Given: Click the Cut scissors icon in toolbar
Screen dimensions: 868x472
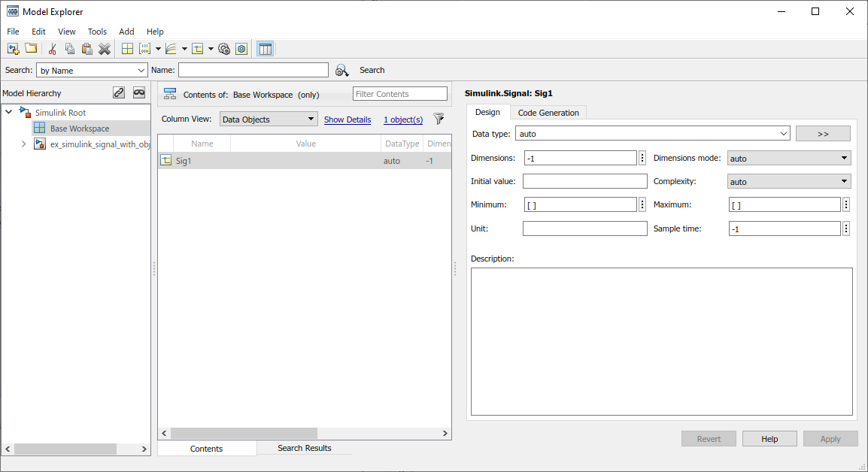Looking at the screenshot, I should (53, 49).
